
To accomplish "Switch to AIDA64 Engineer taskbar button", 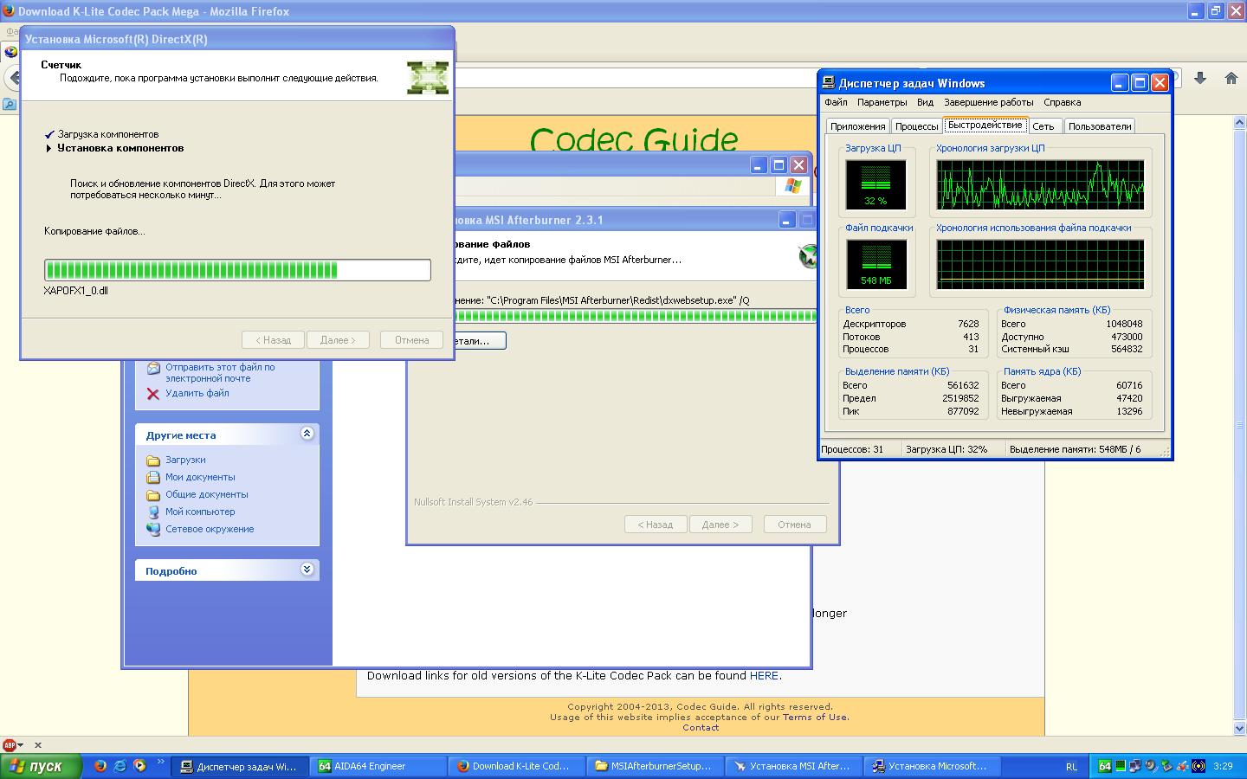I will pos(378,766).
